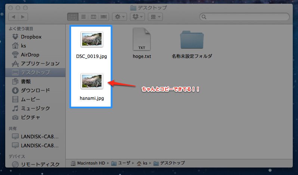Select リモートディスク in the sidebar
The image size is (298, 175).
pos(35,164)
